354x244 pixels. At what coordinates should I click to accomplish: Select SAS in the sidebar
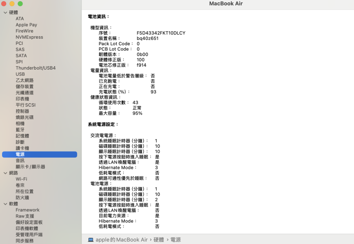20,50
